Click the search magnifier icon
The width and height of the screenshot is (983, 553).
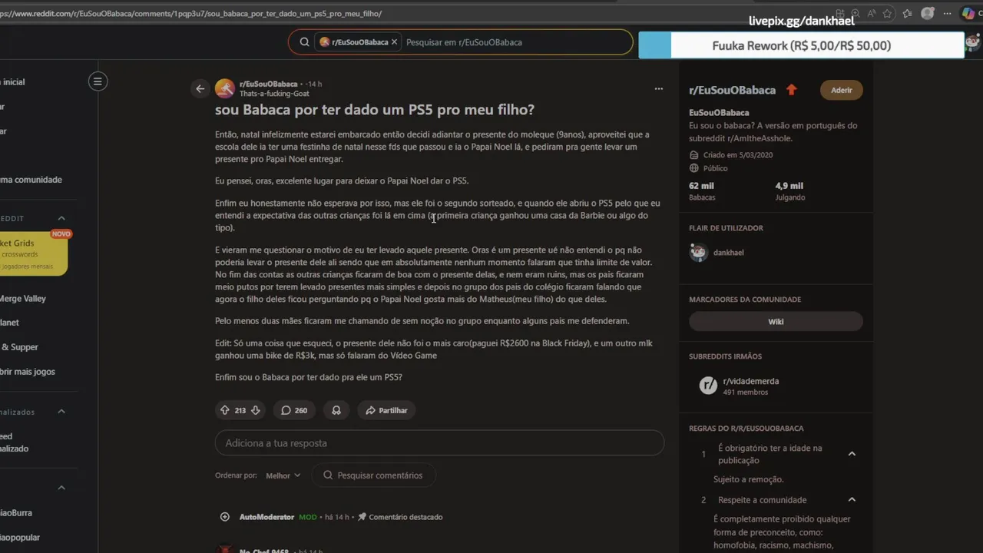[x=305, y=42]
